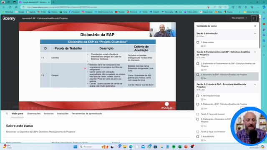Open PowerPoint from the taskbar

point(186,147)
